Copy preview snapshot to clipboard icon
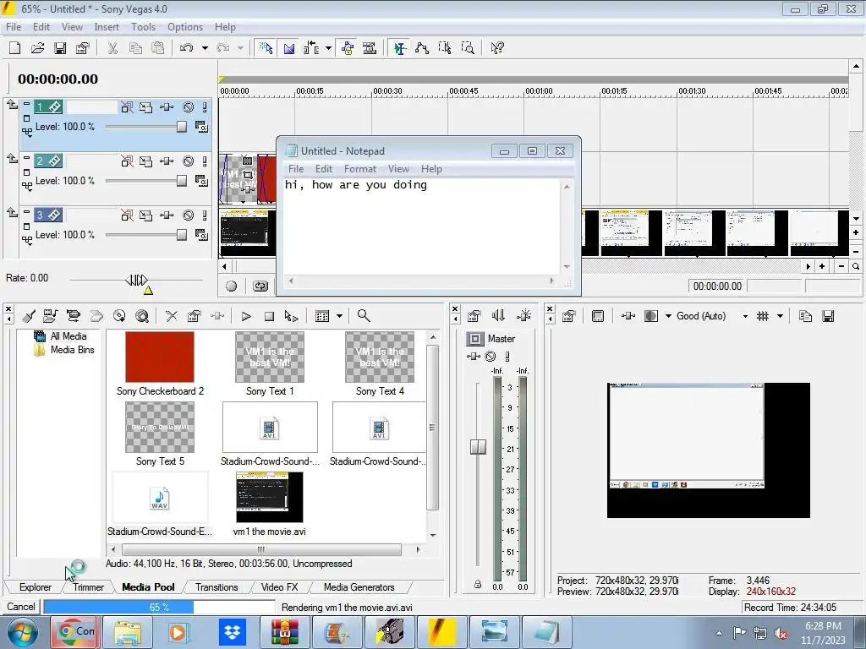This screenshot has width=866, height=649. coord(805,316)
